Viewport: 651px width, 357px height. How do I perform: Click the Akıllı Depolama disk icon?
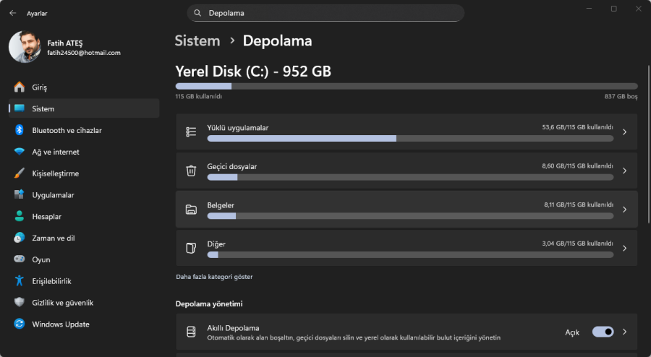click(191, 332)
